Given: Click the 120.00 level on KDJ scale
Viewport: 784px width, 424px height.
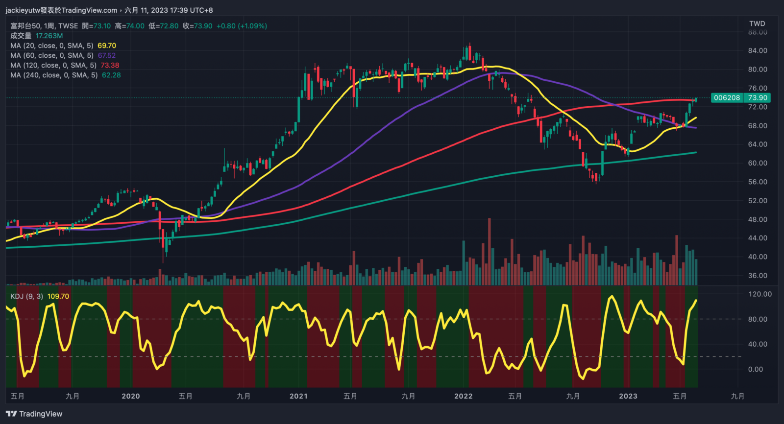Looking at the screenshot, I should point(759,294).
